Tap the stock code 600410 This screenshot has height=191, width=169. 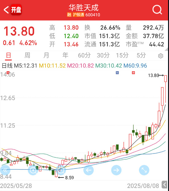coord(93,15)
